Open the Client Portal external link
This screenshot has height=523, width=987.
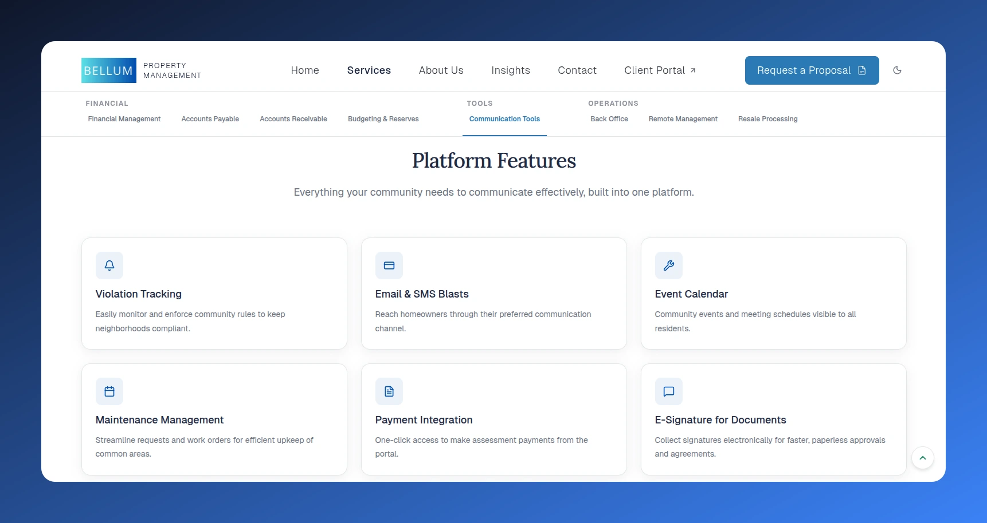(x=660, y=70)
